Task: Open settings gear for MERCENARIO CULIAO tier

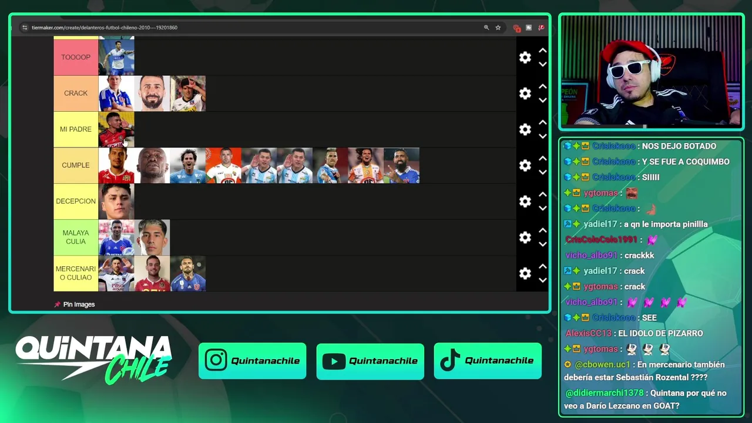Action: [x=525, y=273]
